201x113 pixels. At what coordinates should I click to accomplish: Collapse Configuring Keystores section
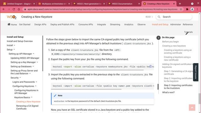coord(35,86)
